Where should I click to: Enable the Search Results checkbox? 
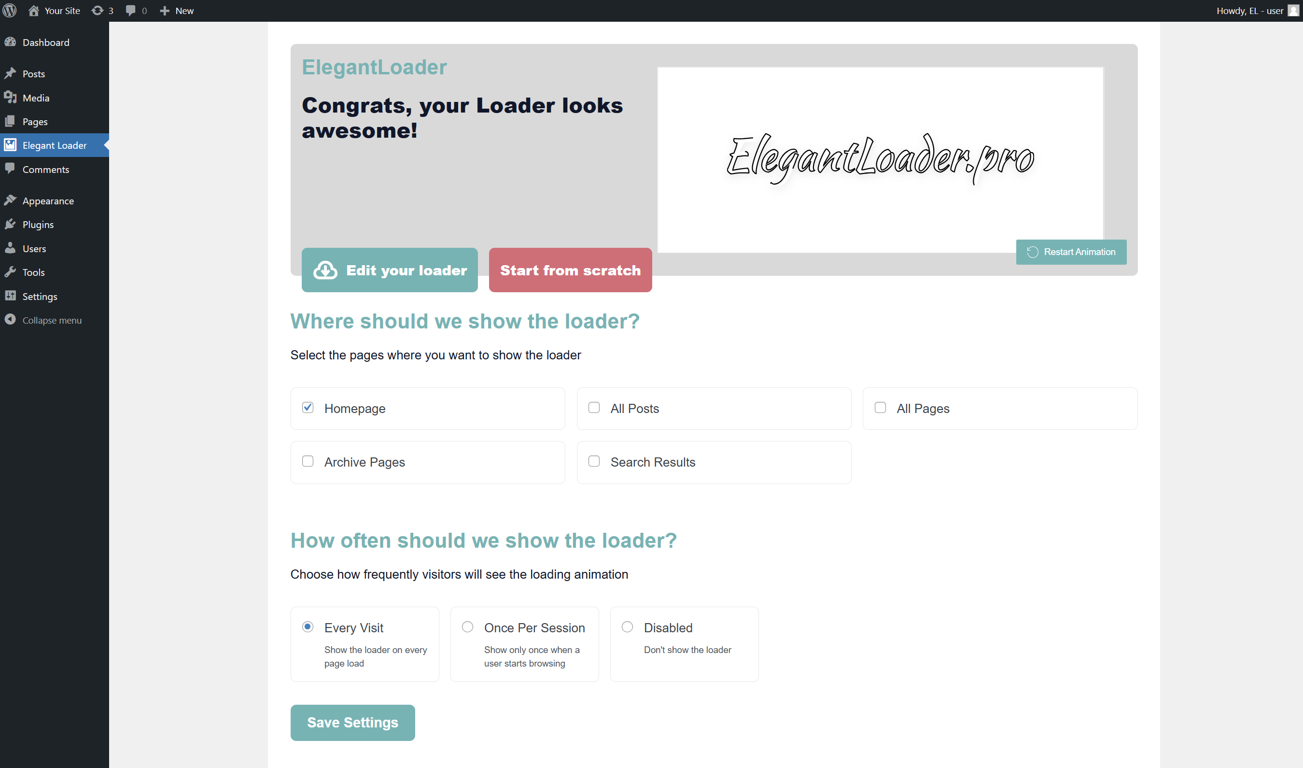595,461
